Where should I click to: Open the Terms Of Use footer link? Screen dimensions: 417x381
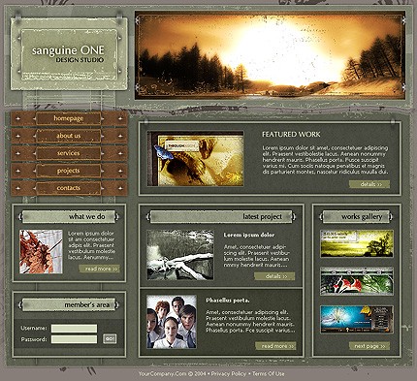click(x=269, y=373)
